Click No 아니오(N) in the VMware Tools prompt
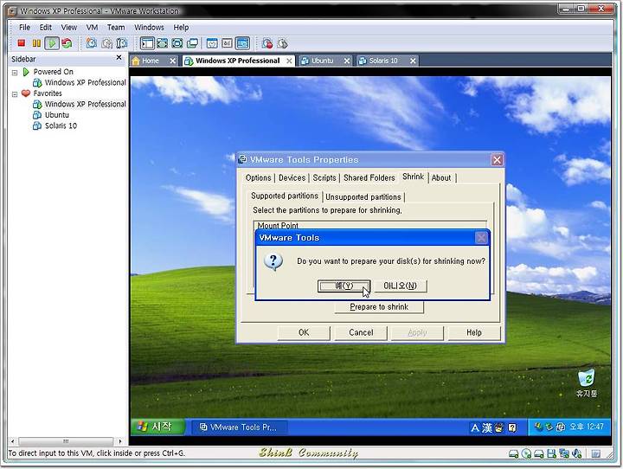 [400, 286]
